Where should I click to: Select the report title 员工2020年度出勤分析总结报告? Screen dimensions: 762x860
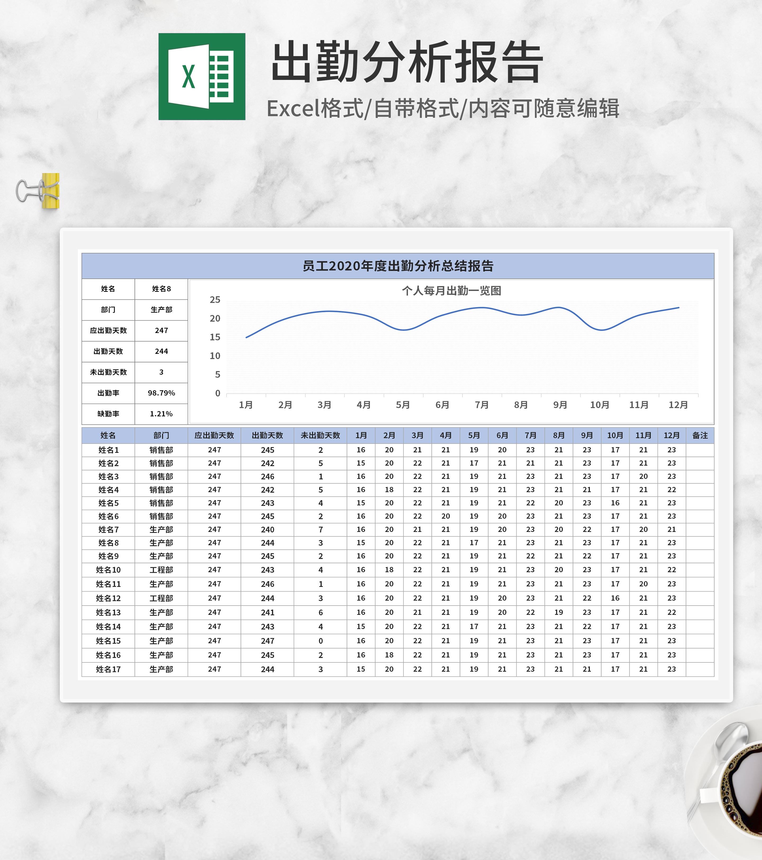398,266
